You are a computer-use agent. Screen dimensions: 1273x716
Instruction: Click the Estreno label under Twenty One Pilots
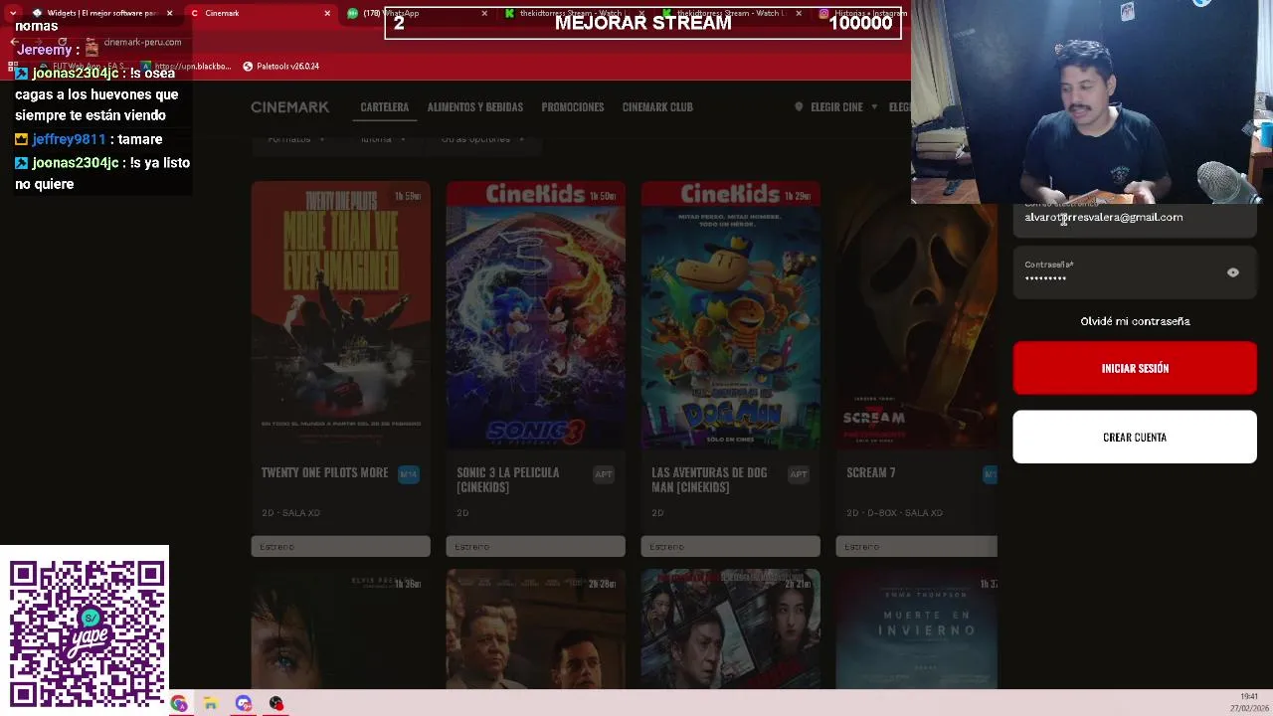pos(340,546)
